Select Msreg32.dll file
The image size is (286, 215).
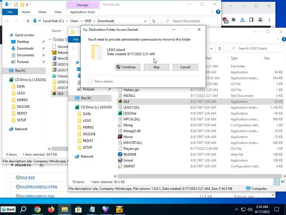point(132,131)
